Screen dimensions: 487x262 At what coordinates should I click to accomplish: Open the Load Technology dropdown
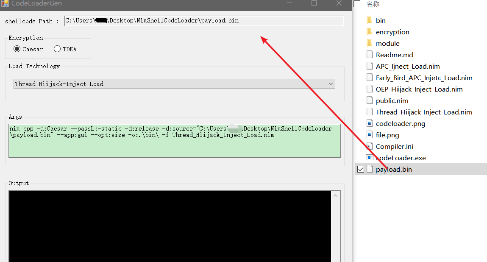click(174, 84)
